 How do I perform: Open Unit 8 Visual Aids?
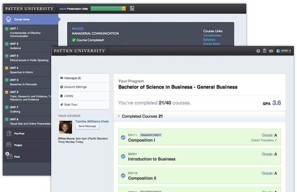[x=27, y=122]
